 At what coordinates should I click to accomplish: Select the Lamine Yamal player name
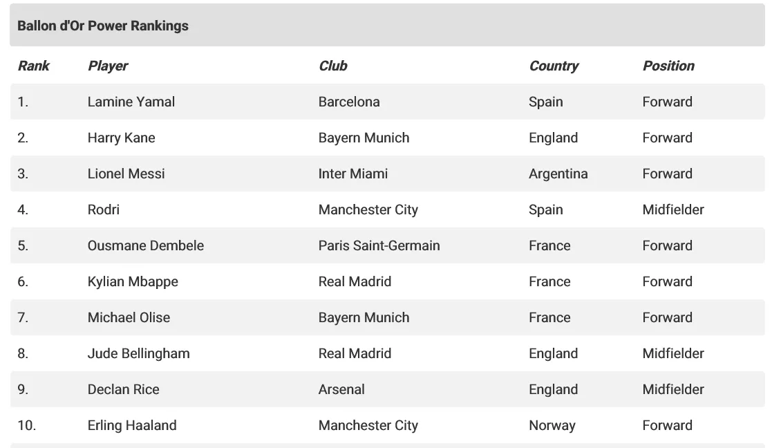[x=131, y=102]
